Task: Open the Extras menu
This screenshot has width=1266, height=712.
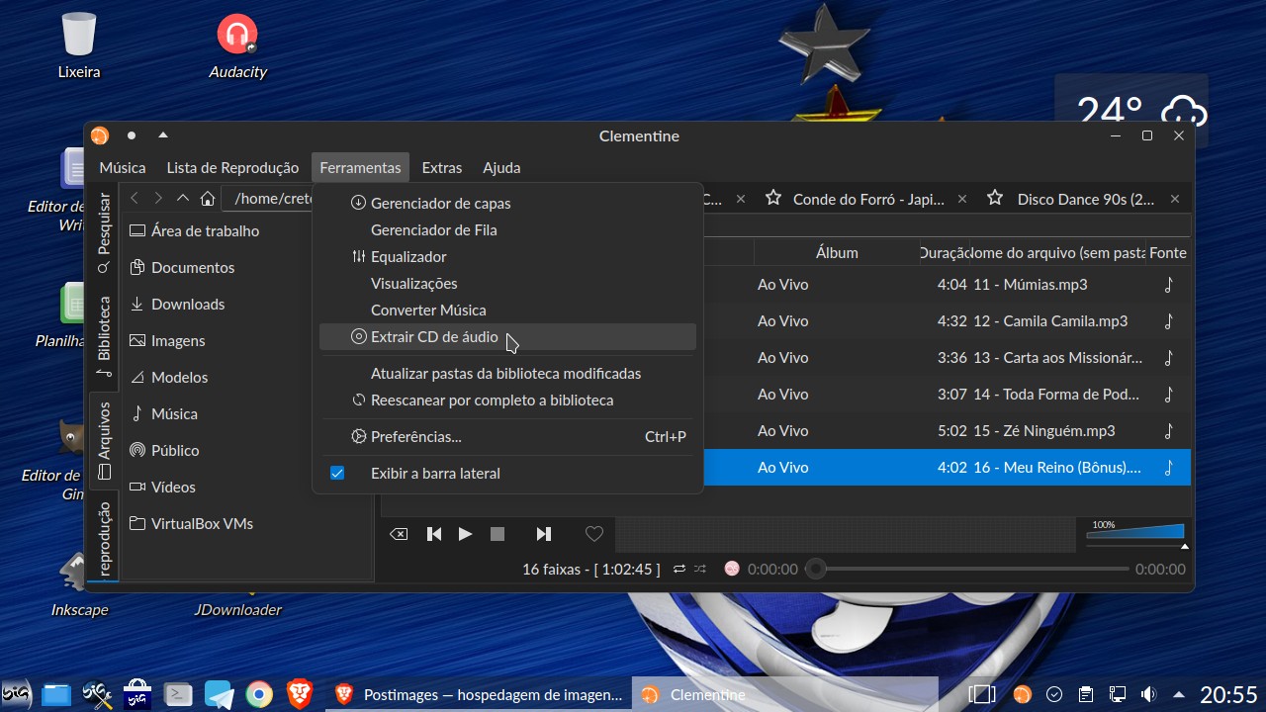Action: point(442,168)
